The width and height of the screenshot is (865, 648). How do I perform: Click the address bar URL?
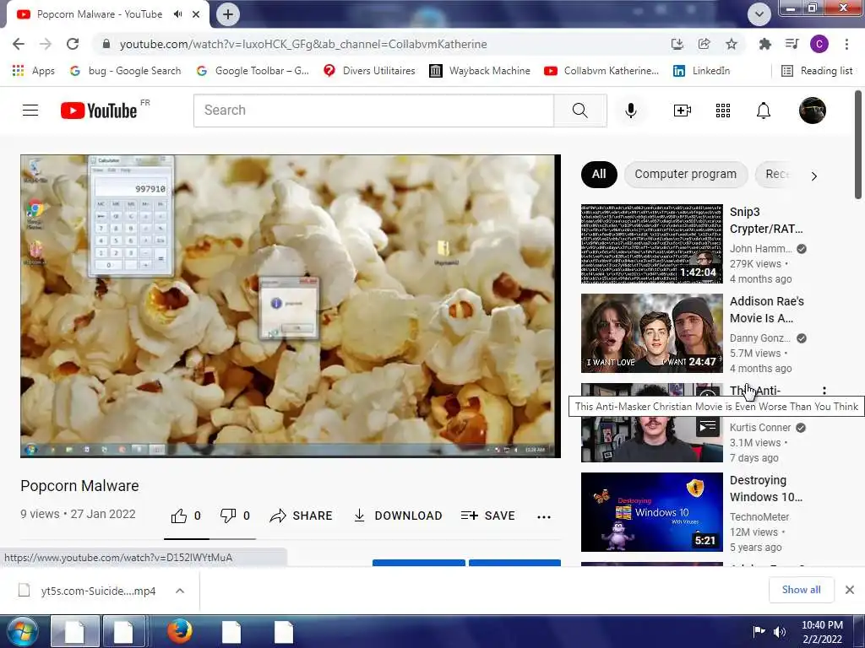(303, 44)
